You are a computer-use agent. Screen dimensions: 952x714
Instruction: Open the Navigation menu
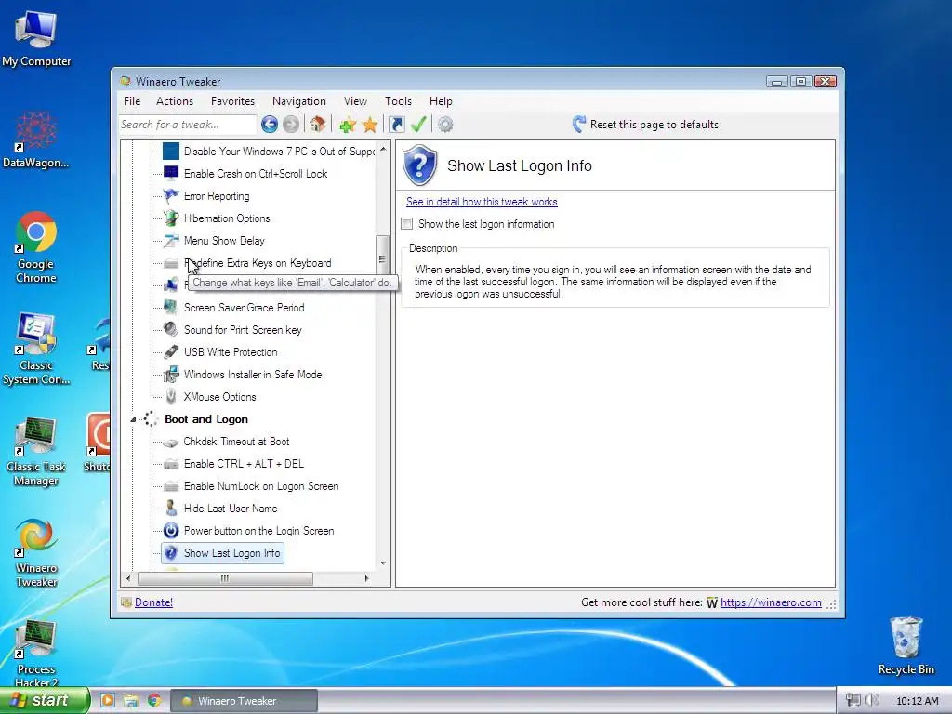point(298,101)
